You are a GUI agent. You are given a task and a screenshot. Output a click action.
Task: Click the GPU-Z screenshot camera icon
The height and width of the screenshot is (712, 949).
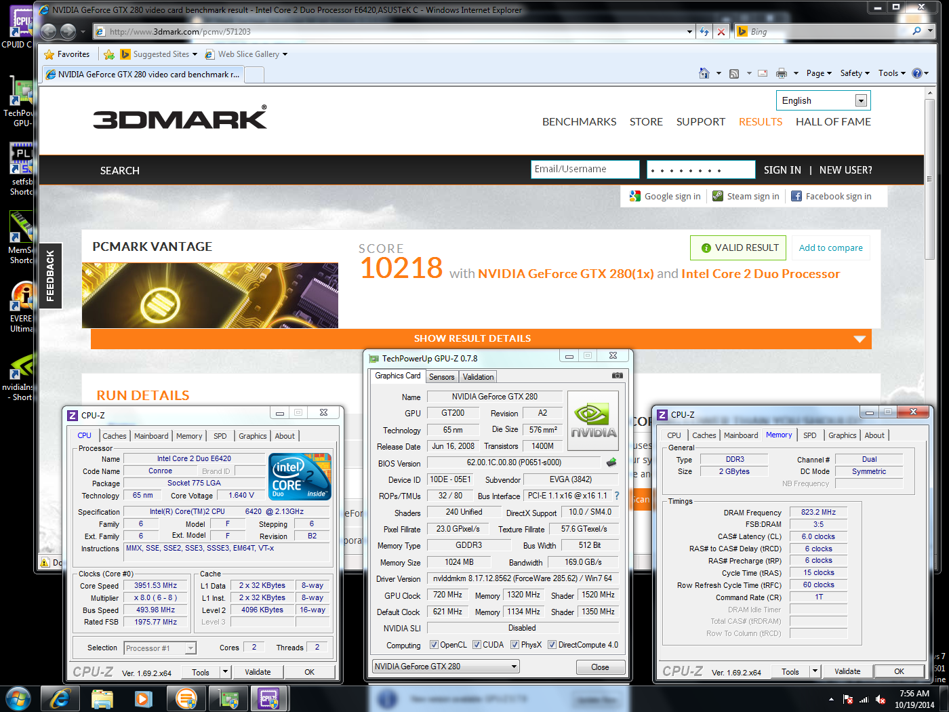click(617, 376)
